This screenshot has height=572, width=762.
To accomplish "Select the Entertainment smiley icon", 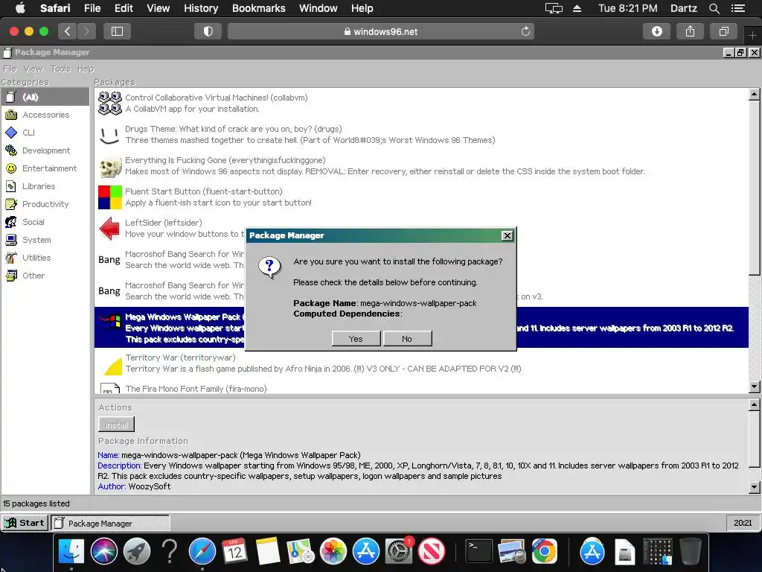I will point(11,168).
